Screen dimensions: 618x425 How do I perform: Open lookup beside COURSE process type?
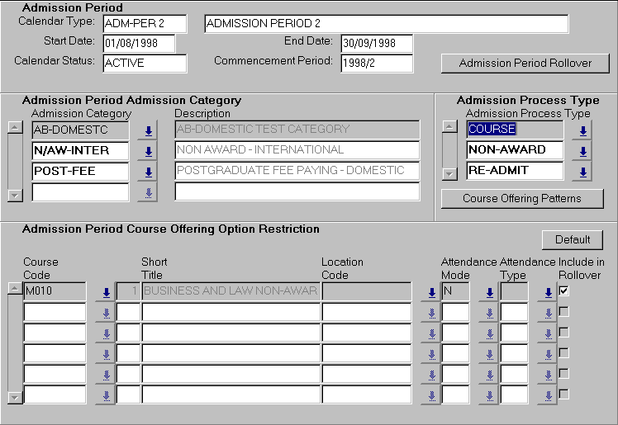coord(582,130)
